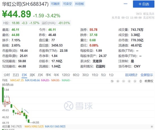
Task: Click the 市盈率(TTM) value 22.58
Action: pyautogui.click(x=64, y=51)
